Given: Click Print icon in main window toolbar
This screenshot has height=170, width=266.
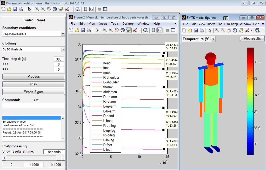Looking at the screenshot, I should pyautogui.click(x=21, y=9).
